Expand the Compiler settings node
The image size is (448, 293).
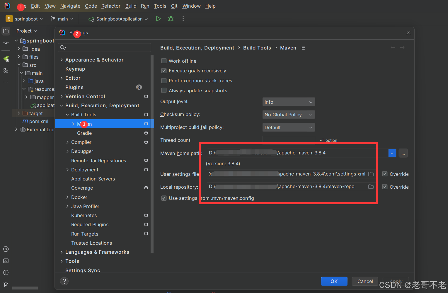(67, 142)
